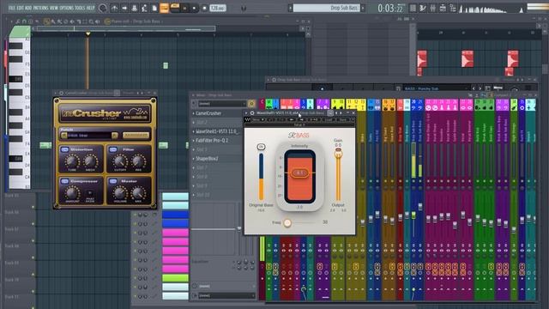Toggle the Original Bass On button in RBass
The image size is (549, 309).
click(x=261, y=147)
